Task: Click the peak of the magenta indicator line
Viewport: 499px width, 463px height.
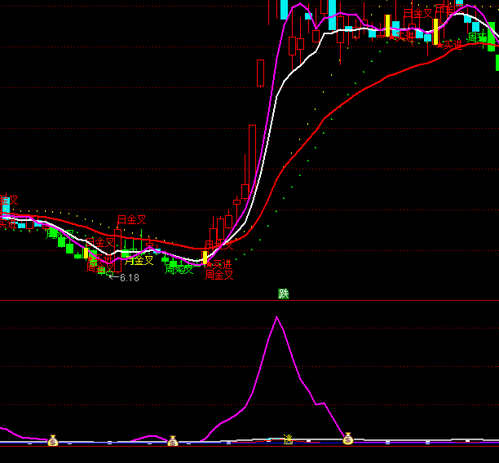Action: pyautogui.click(x=277, y=317)
